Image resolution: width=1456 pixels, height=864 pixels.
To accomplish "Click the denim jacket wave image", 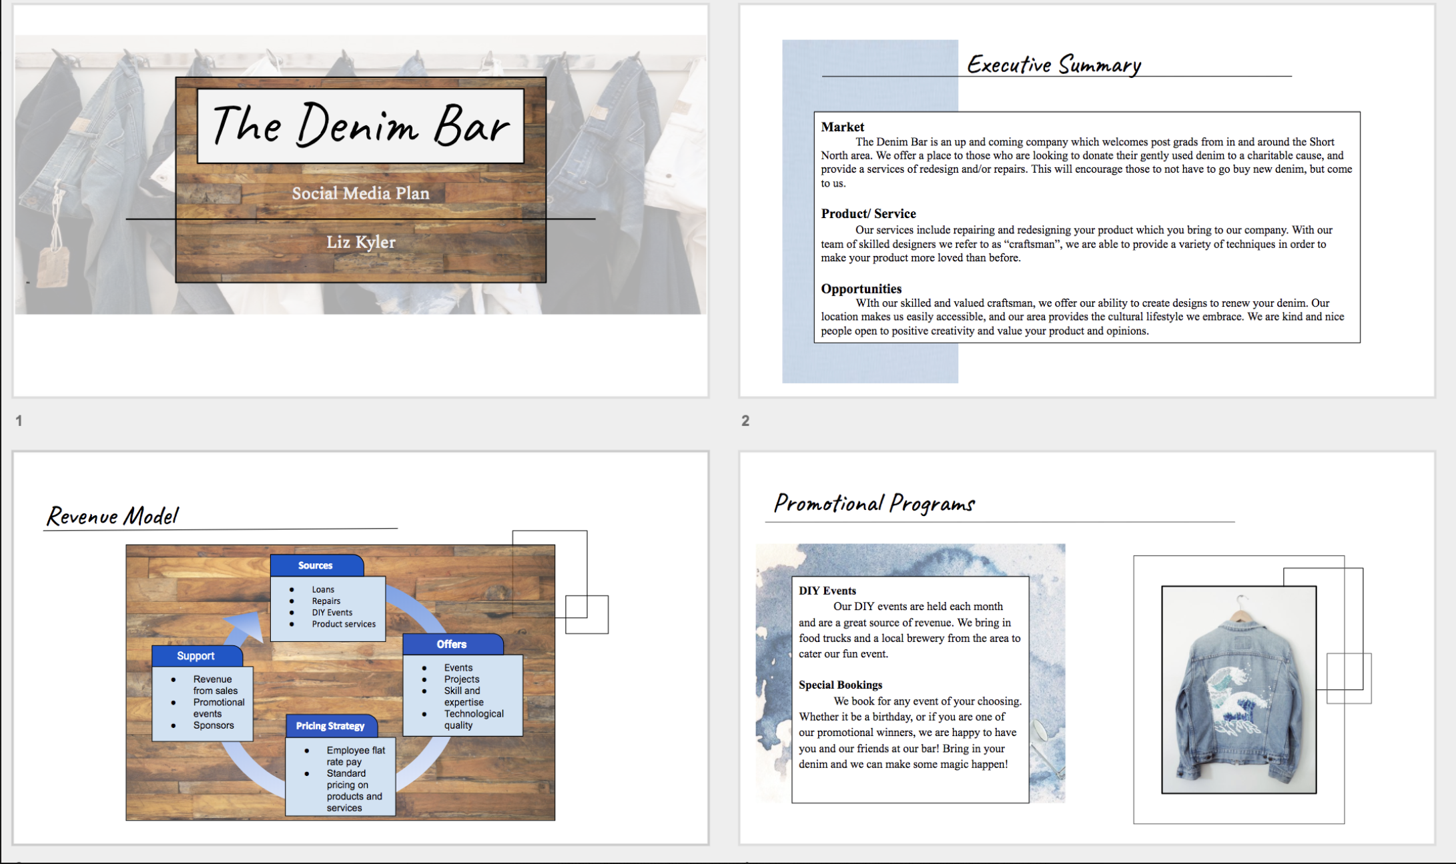I will pyautogui.click(x=1238, y=690).
